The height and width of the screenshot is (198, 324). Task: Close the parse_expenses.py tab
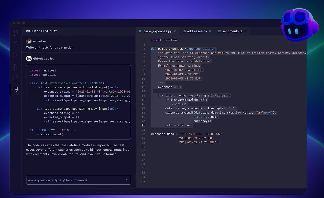(175, 31)
